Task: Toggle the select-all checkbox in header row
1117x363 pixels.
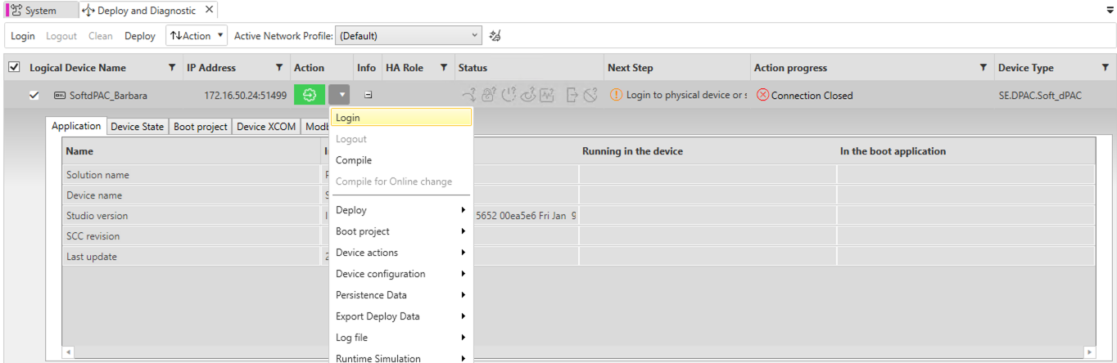Action: coord(14,67)
